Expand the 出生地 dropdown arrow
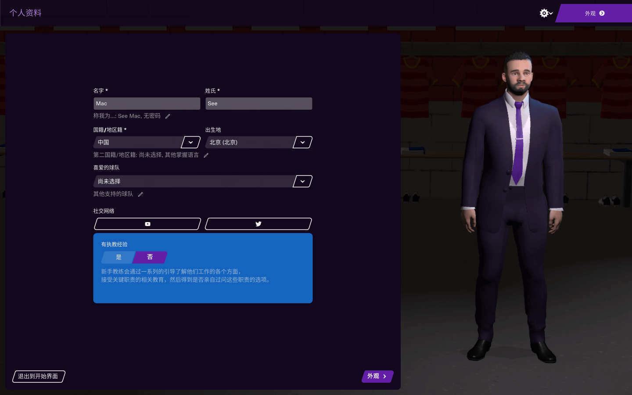The image size is (632, 395). [x=302, y=142]
